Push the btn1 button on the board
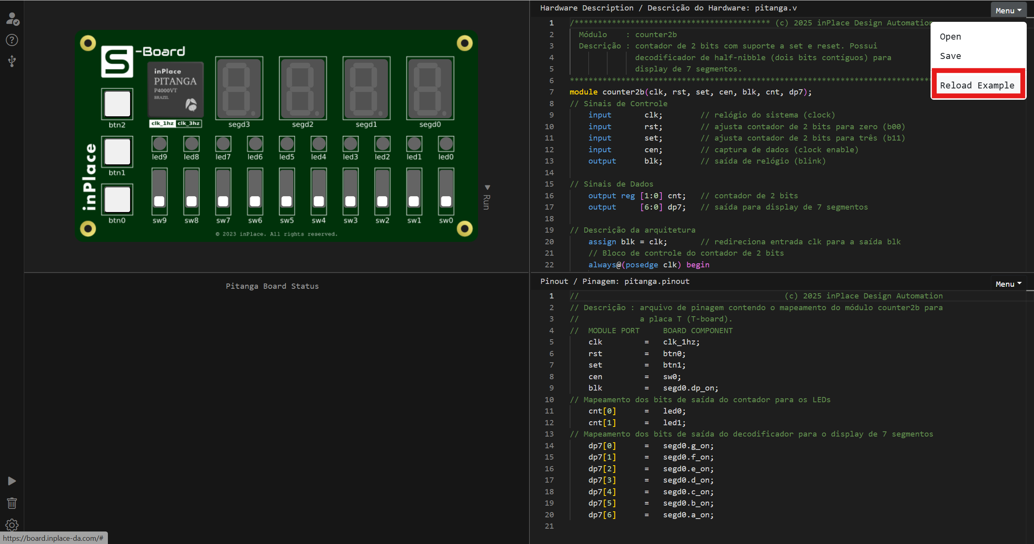1034x544 pixels. (117, 152)
